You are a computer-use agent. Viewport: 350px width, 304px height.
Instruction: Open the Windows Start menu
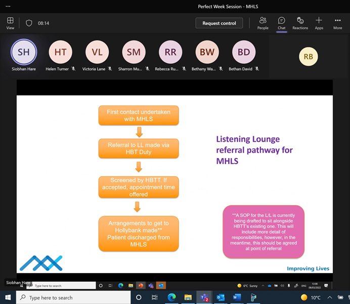8,297
